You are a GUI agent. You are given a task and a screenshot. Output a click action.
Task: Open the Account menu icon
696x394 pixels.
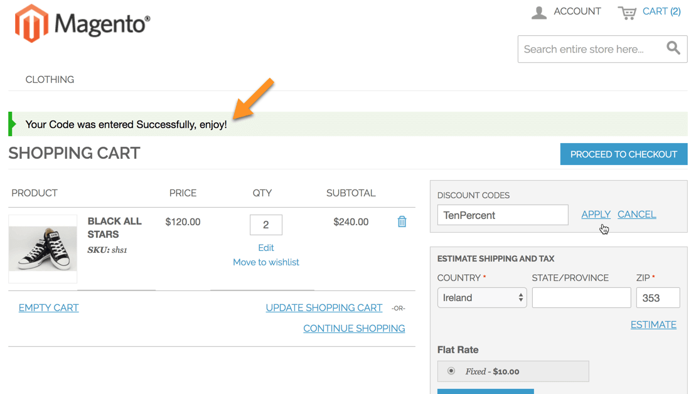(x=539, y=13)
